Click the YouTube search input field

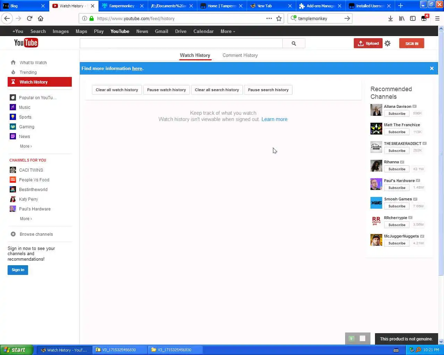click(x=181, y=43)
